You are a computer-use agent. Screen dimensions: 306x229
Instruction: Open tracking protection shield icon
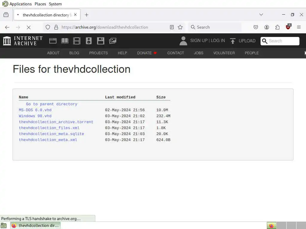click(x=48, y=27)
